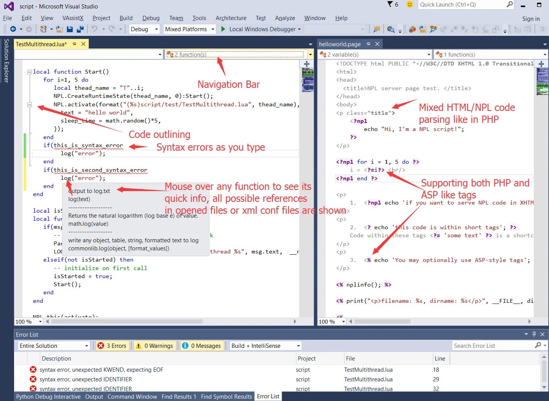This screenshot has height=401, width=549.
Task: Collapse the 'local function Start()' outlining block
Action: (29, 72)
